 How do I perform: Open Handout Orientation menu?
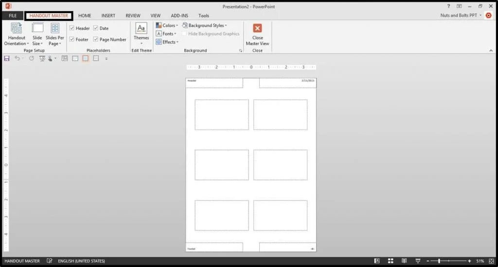click(x=17, y=34)
